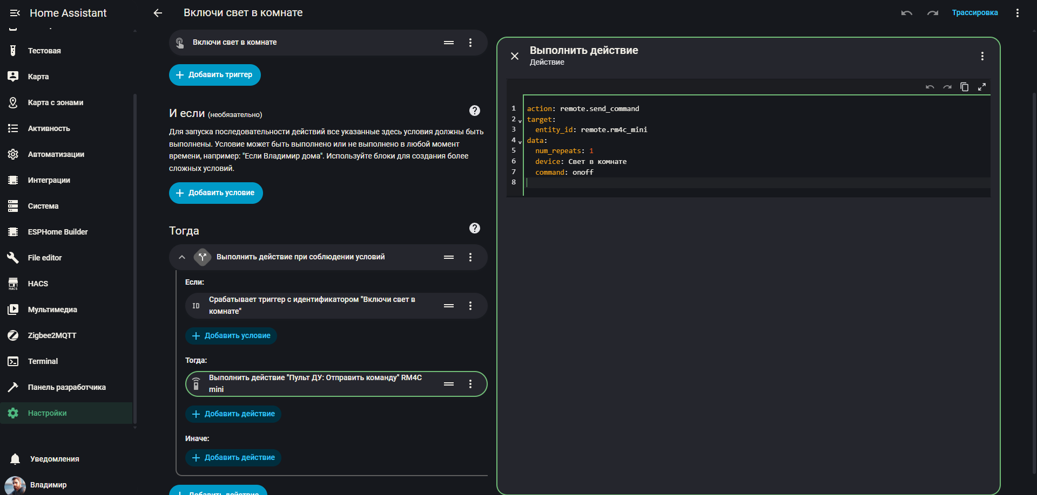Click the redo icon in the code editor toolbar
This screenshot has height=495, width=1037.
(947, 87)
